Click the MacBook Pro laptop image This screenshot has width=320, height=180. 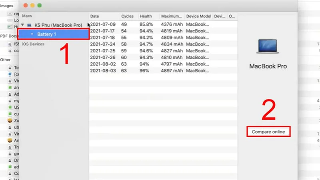268,46
